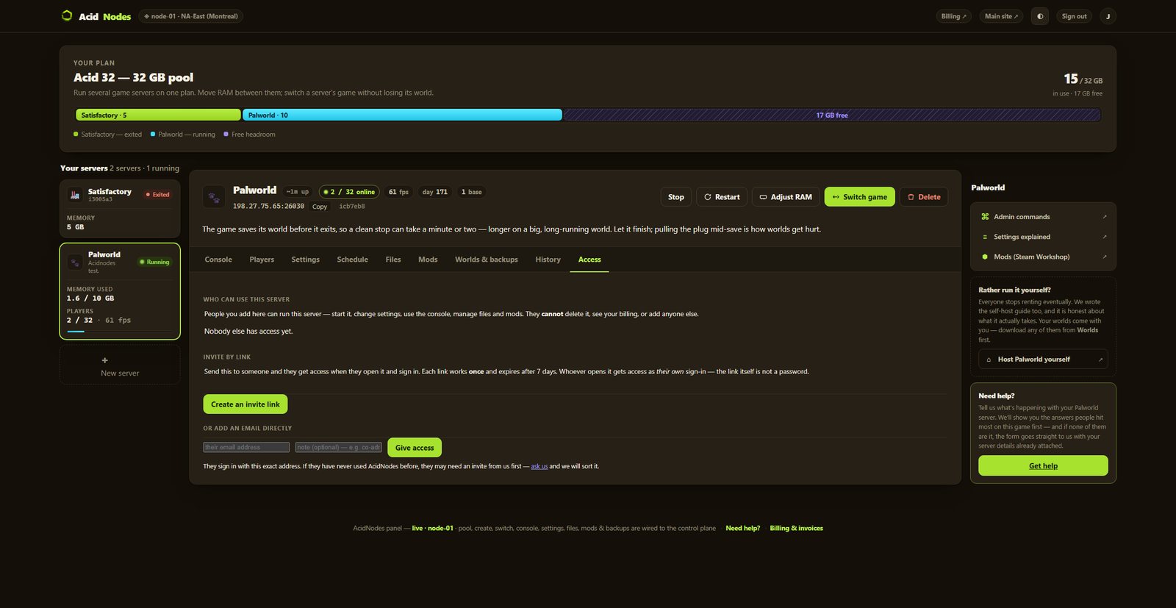This screenshot has width=1176, height=608.
Task: Click the 'ask us' link
Action: 539,466
